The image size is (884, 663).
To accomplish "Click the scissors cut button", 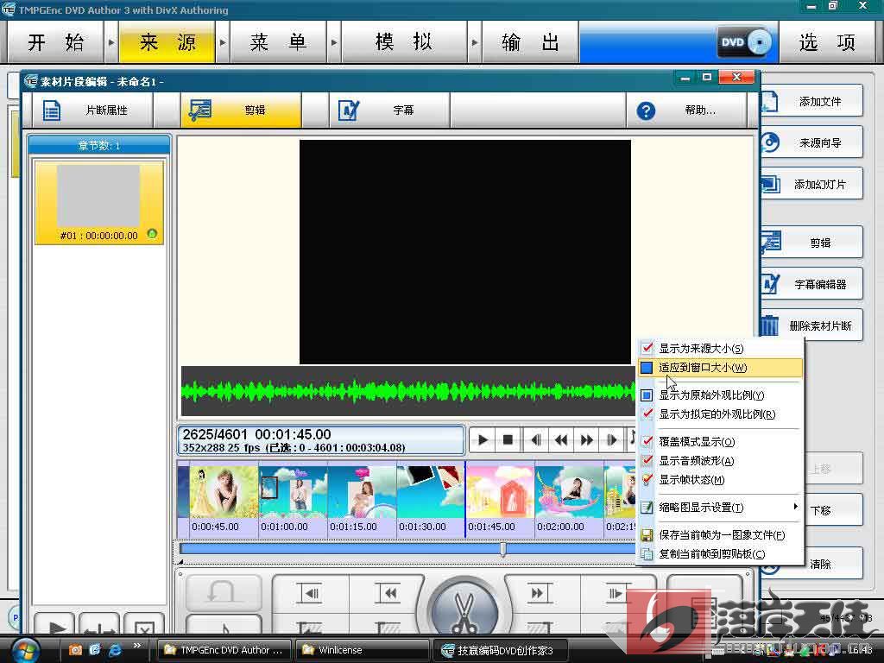I will (x=464, y=610).
